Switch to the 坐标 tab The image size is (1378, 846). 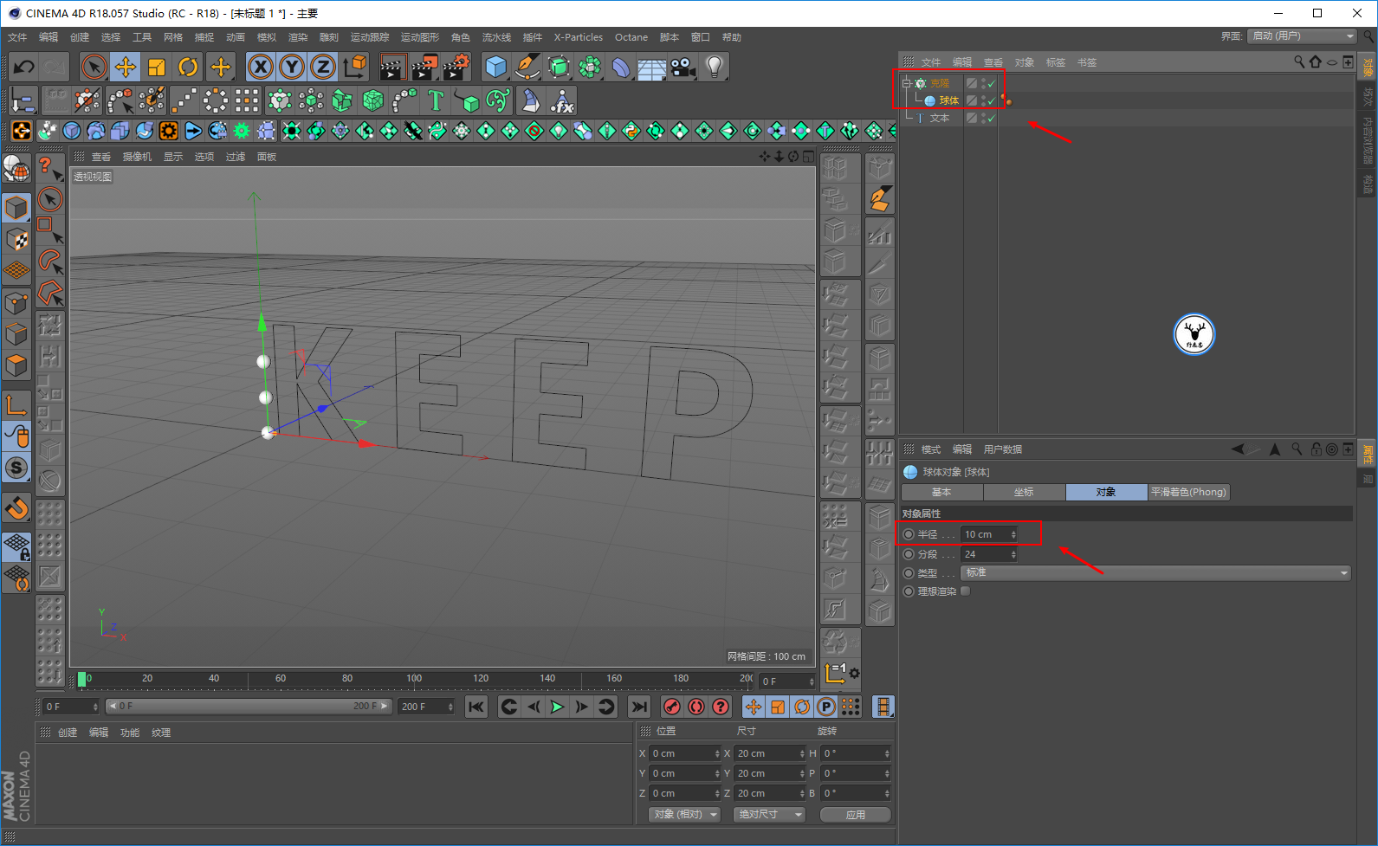click(x=1024, y=492)
